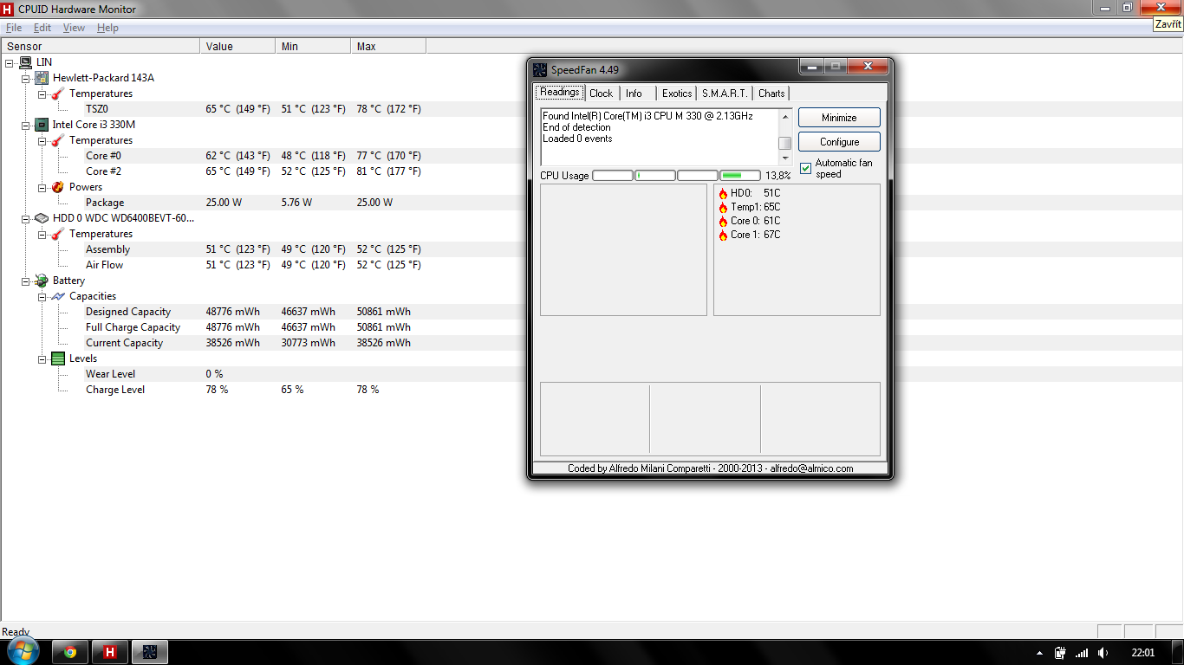
Task: Click the Battery icon in the sensor tree
Action: [42, 281]
